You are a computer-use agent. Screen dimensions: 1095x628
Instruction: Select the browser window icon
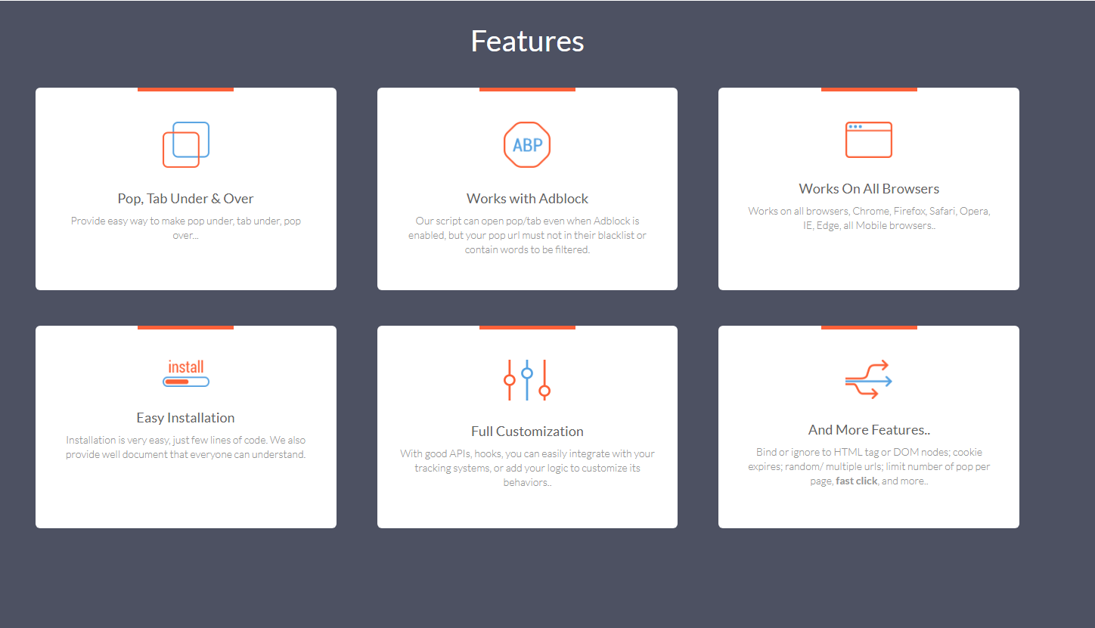[x=868, y=140]
